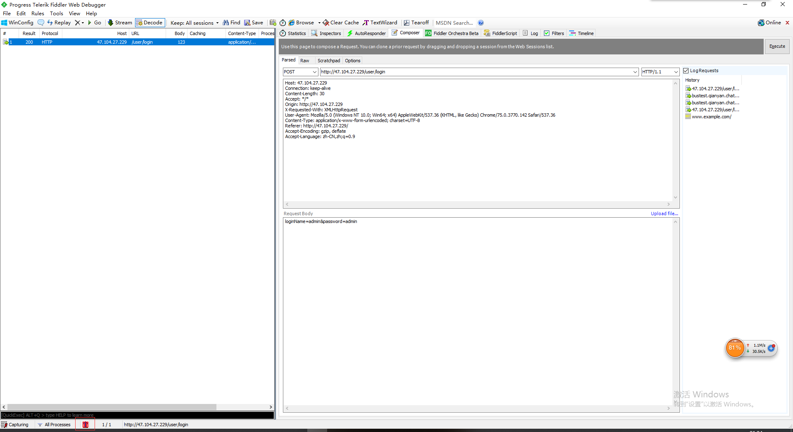Click Find binoculars icon
793x432 pixels.
coord(231,23)
